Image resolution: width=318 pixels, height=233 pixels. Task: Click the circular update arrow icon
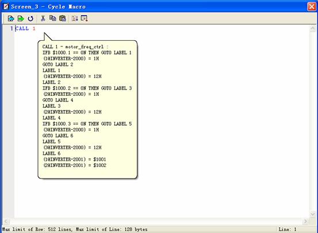tap(30, 18)
